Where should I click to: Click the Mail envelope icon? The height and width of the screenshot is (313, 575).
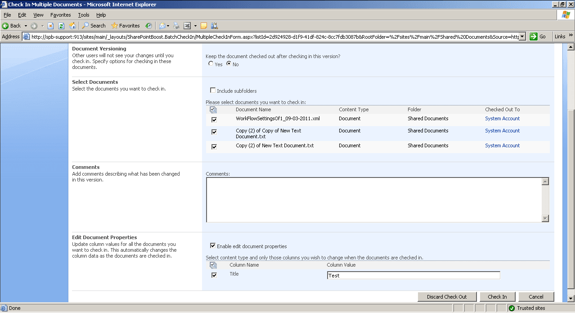pyautogui.click(x=162, y=26)
